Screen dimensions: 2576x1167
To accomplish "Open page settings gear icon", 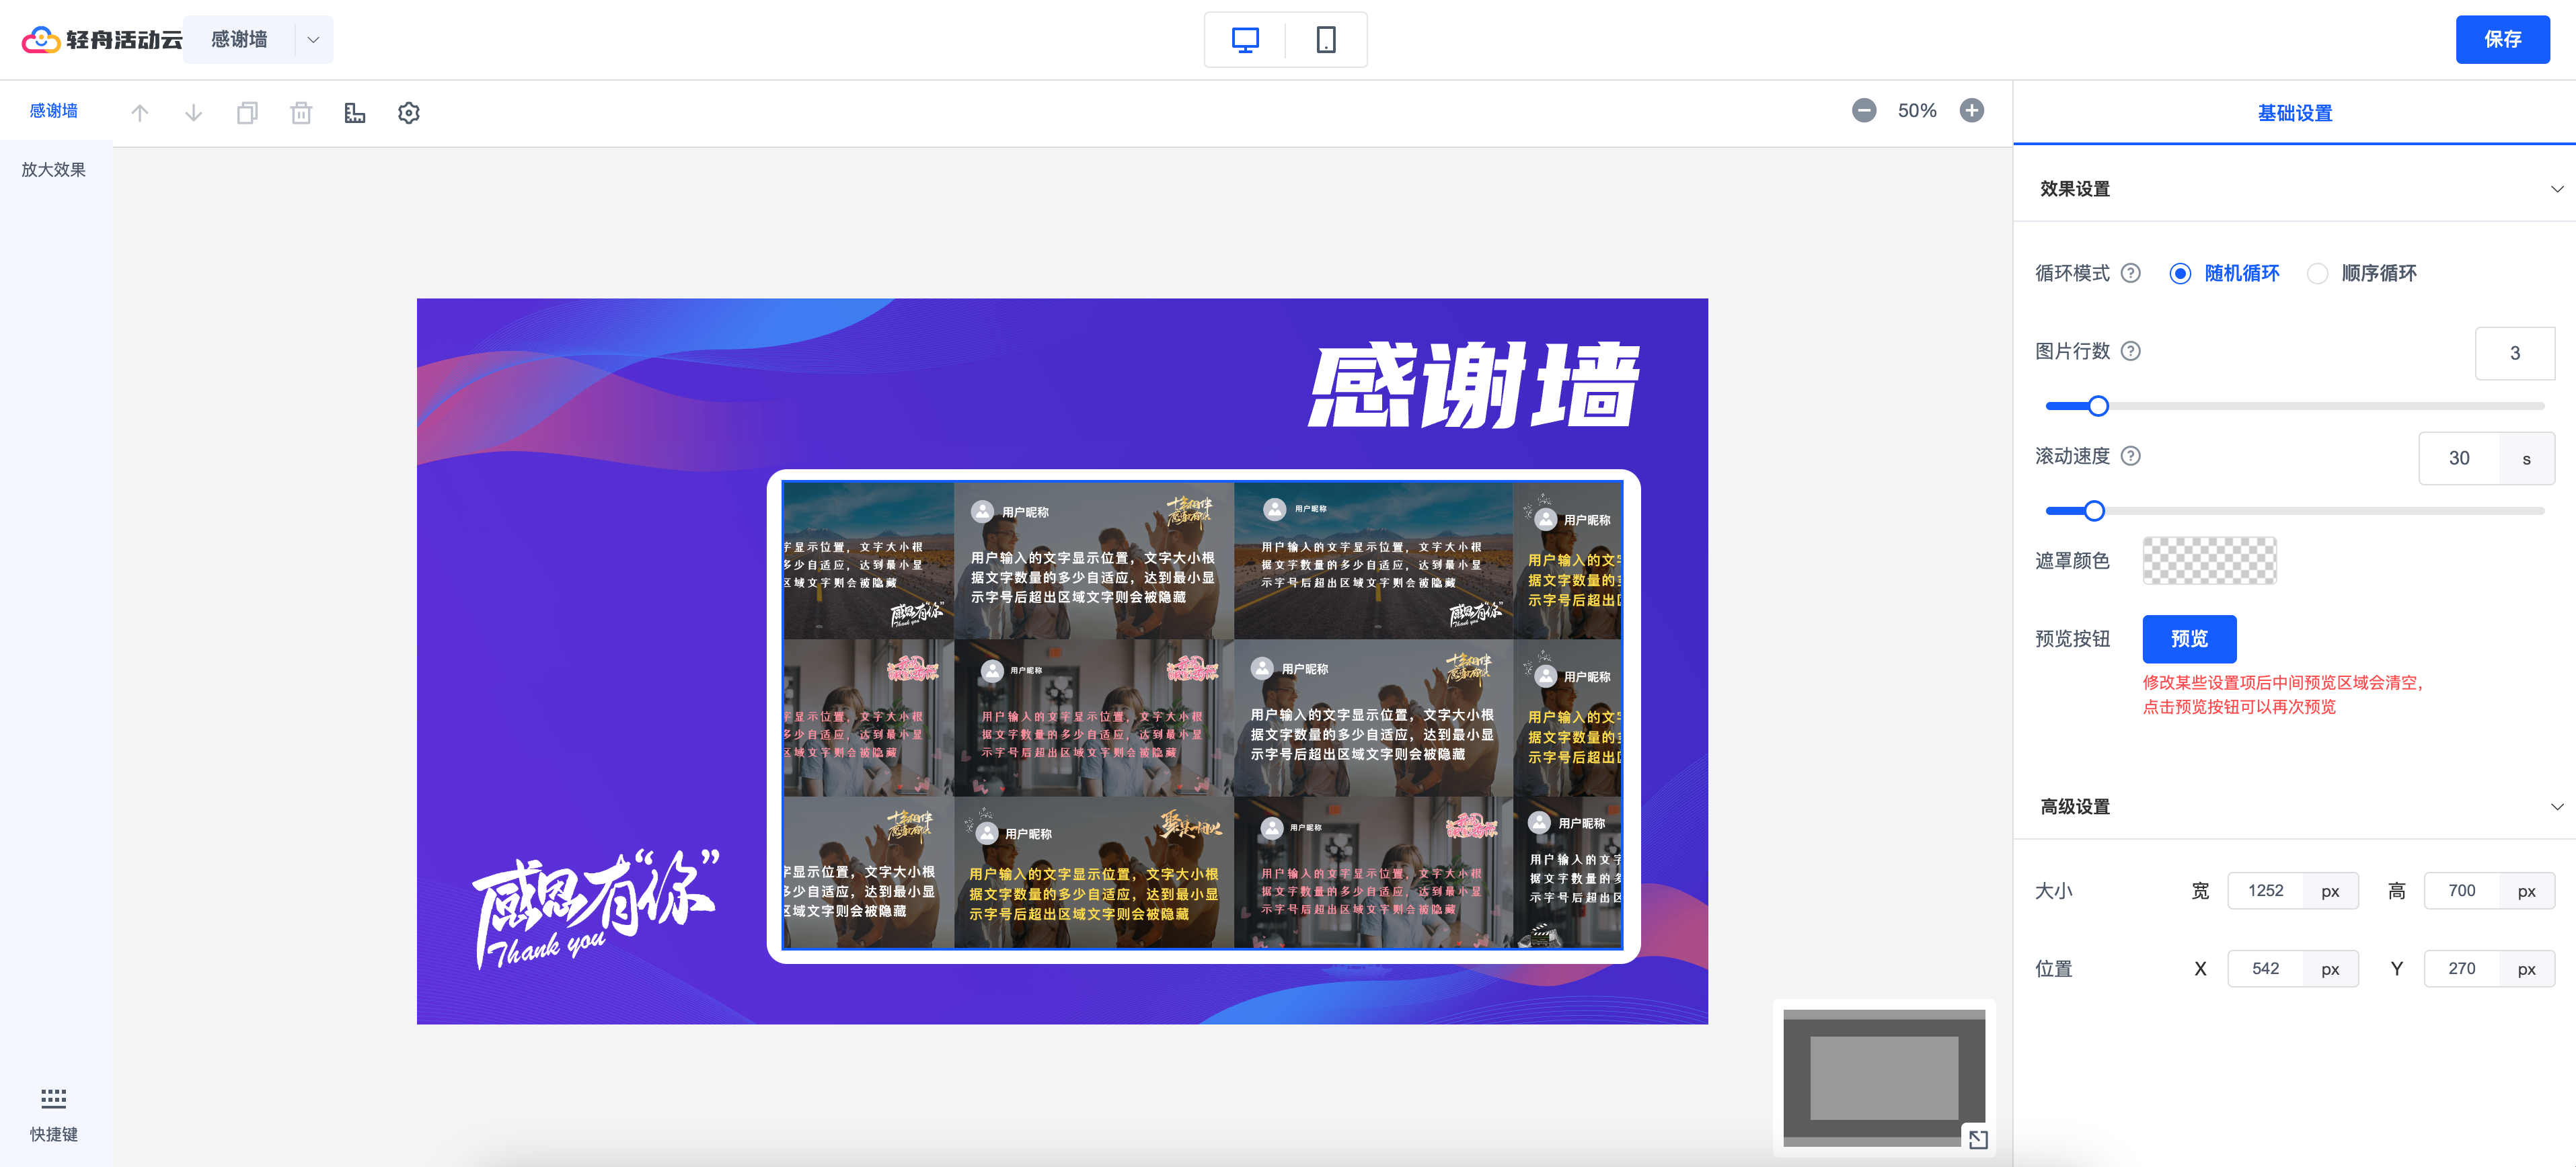I will tap(409, 113).
